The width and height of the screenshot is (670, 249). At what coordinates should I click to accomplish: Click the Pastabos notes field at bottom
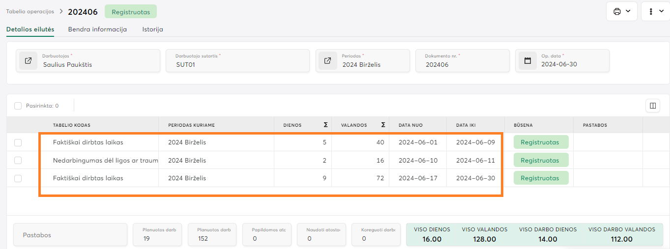coord(70,235)
